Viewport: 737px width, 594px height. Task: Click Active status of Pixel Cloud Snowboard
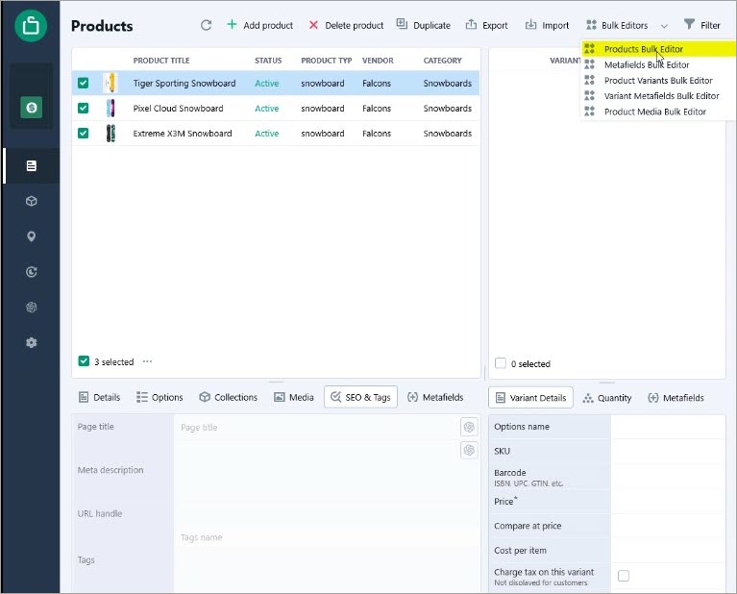coord(266,109)
